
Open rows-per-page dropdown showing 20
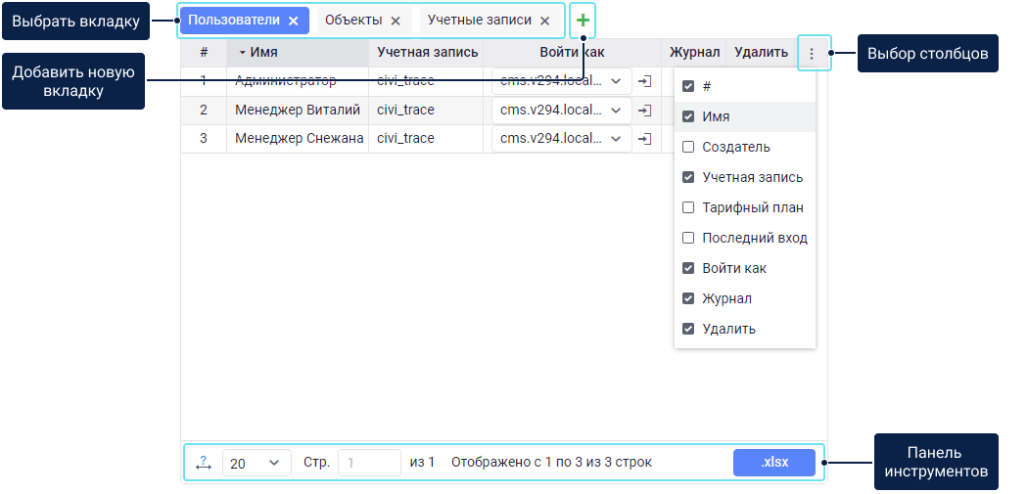tap(257, 463)
